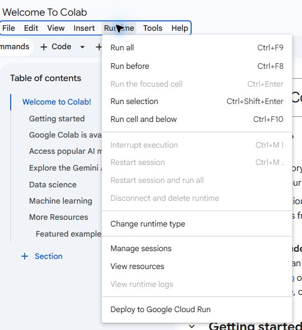
Task: Click the Ctrl+Shift+Enter shortcut label
Action: point(255,101)
